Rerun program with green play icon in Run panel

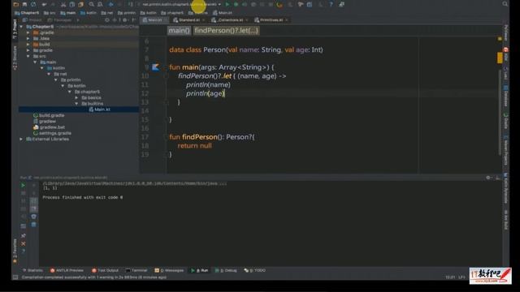click(x=24, y=186)
